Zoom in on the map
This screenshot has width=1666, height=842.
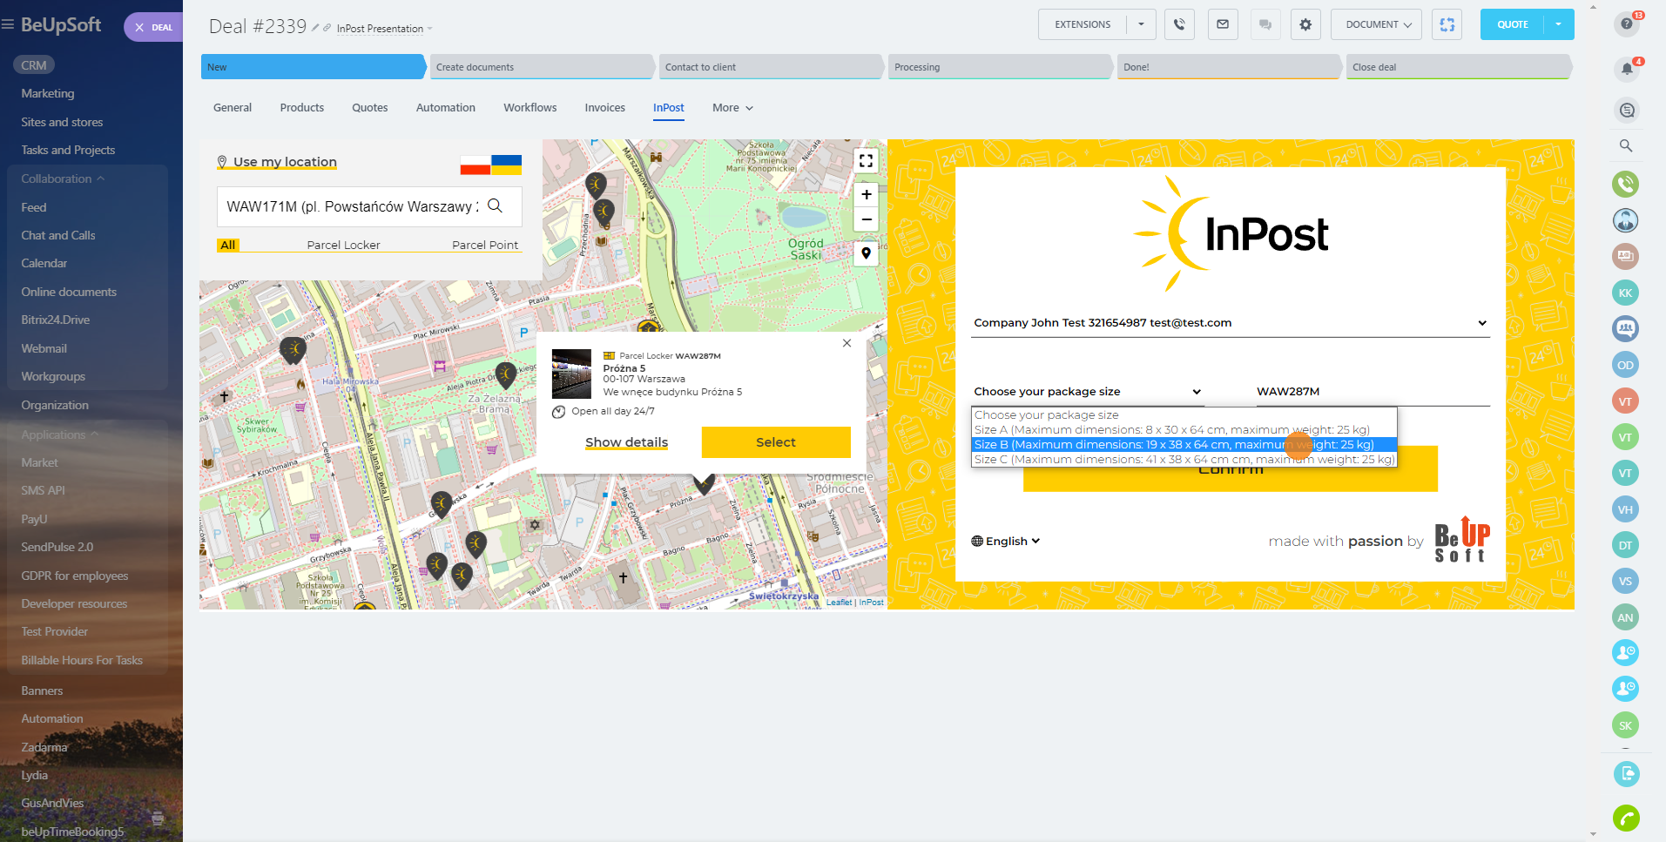point(866,195)
